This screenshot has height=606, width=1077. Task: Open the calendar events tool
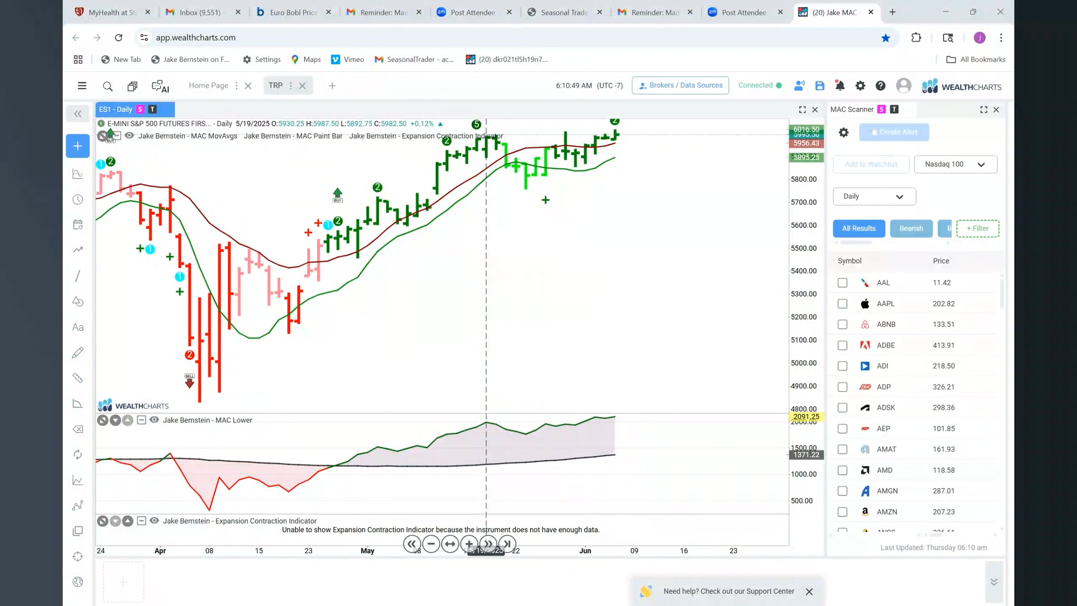78,224
